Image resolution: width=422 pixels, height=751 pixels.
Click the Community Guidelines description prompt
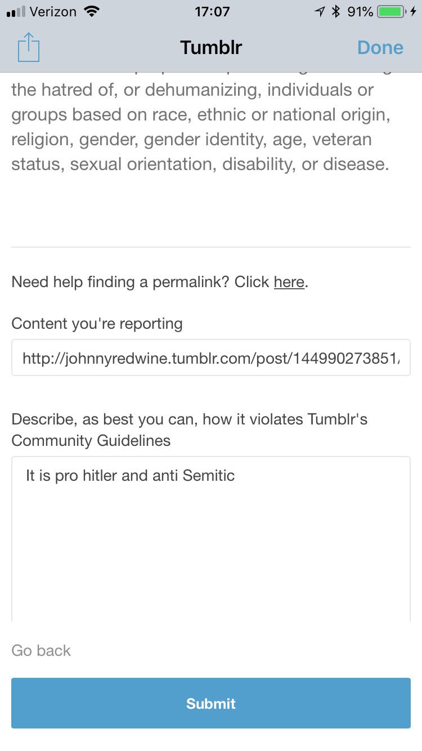coord(189,430)
